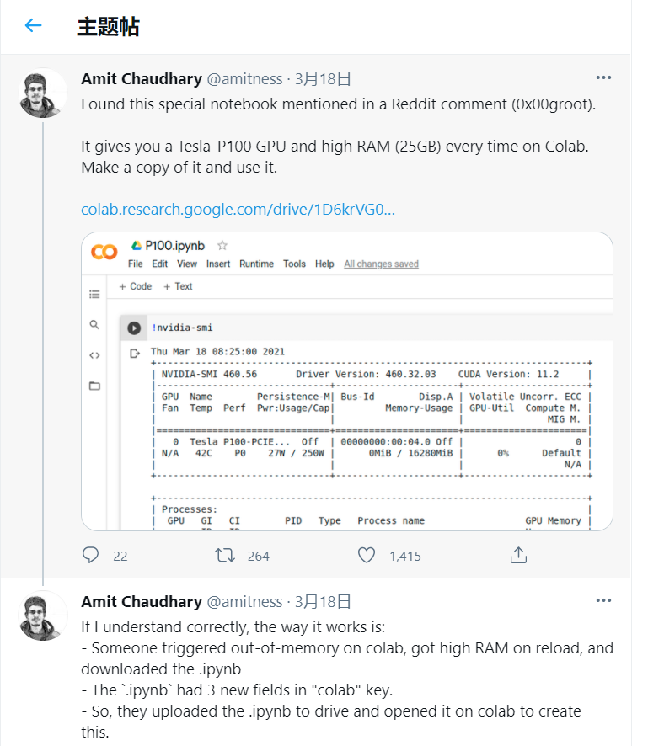Click the @amitness handle on the second tweet

pos(244,602)
